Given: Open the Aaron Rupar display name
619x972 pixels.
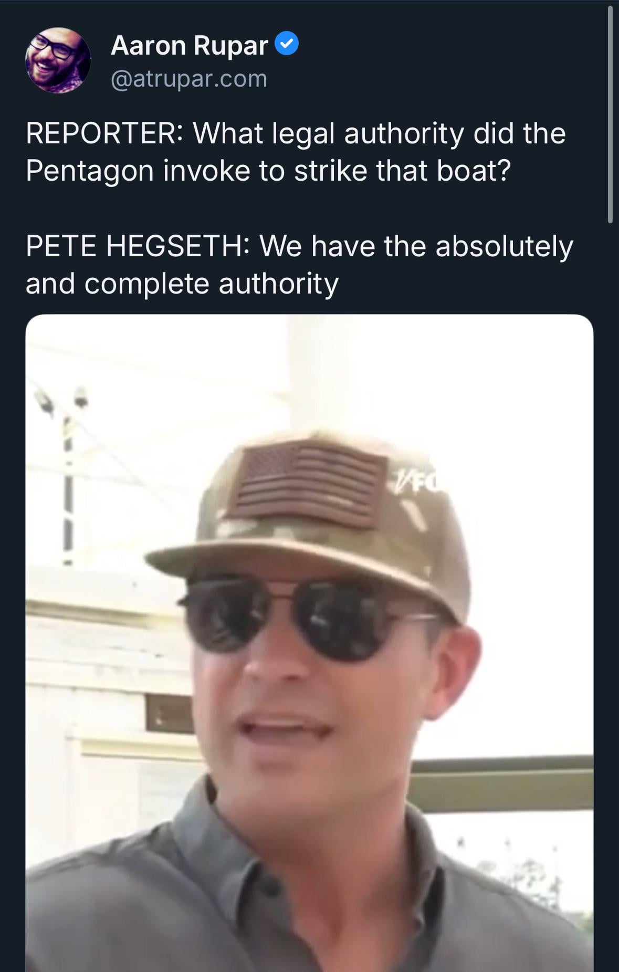Looking at the screenshot, I should 189,45.
